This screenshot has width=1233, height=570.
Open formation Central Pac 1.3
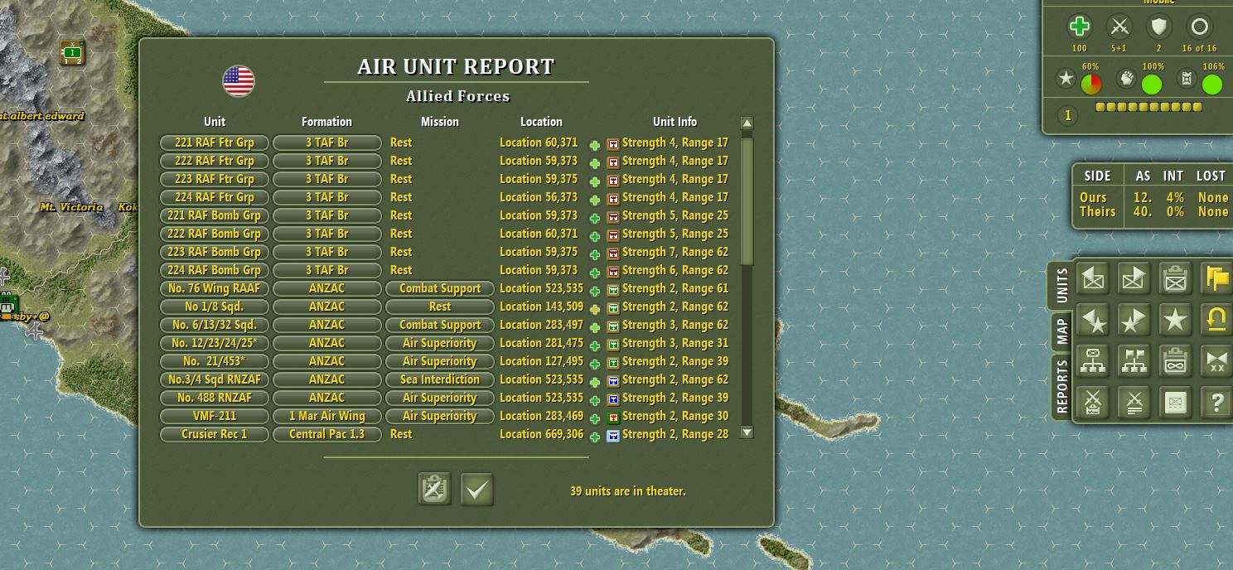[327, 434]
